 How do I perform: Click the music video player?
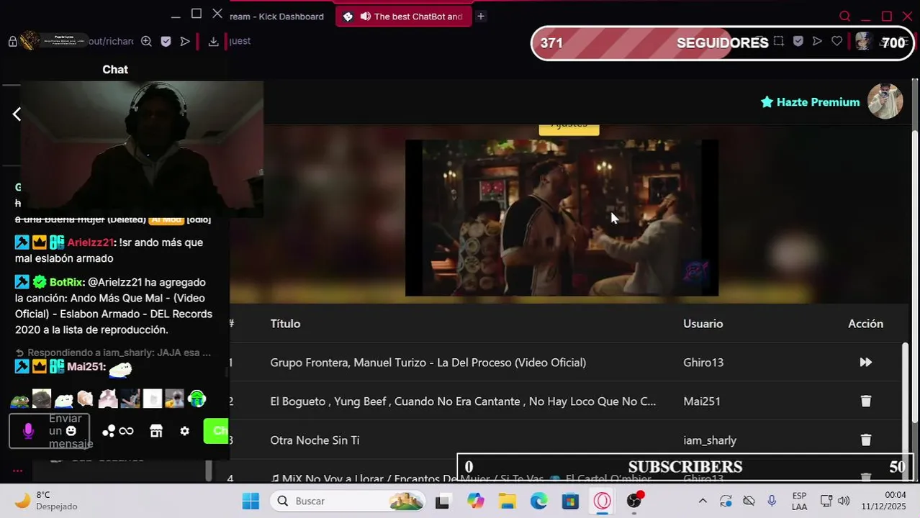562,218
